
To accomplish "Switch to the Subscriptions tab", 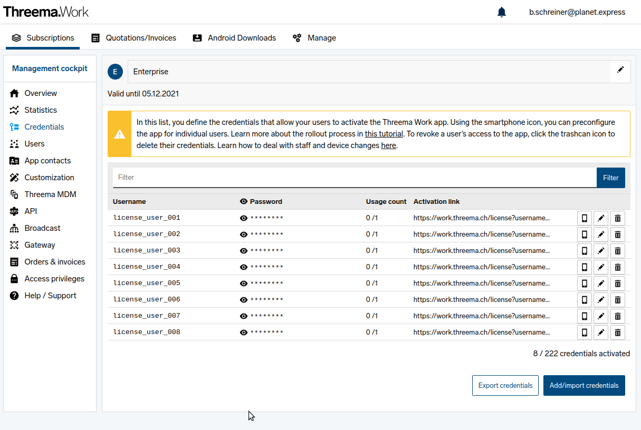I will click(43, 38).
